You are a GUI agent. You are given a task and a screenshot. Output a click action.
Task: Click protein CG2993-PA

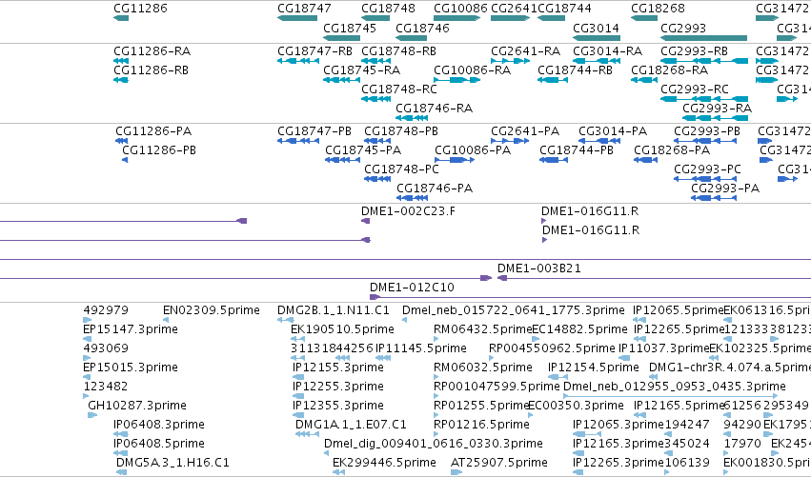[725, 189]
